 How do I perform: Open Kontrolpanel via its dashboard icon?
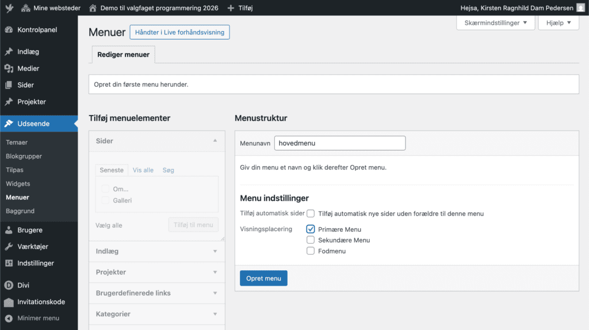pos(9,30)
